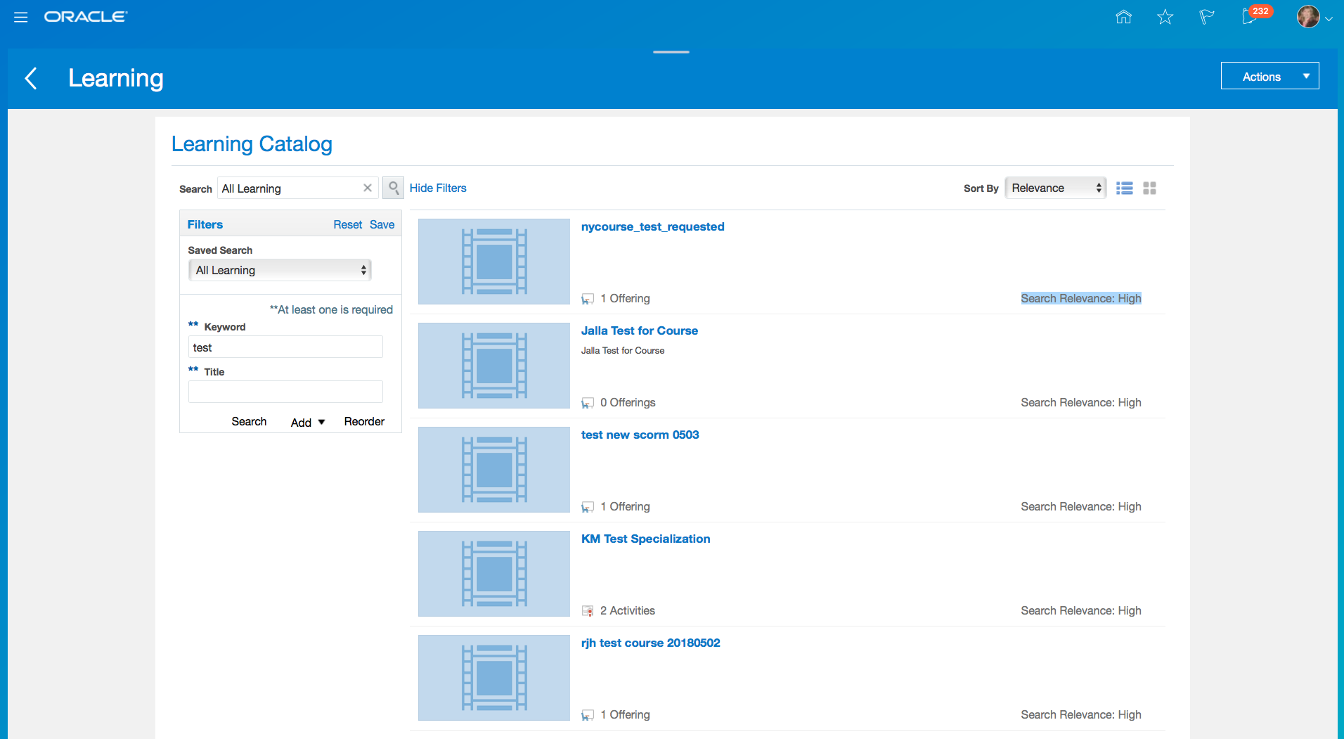Click thumbnail for test new scorm 0503

pos(494,470)
